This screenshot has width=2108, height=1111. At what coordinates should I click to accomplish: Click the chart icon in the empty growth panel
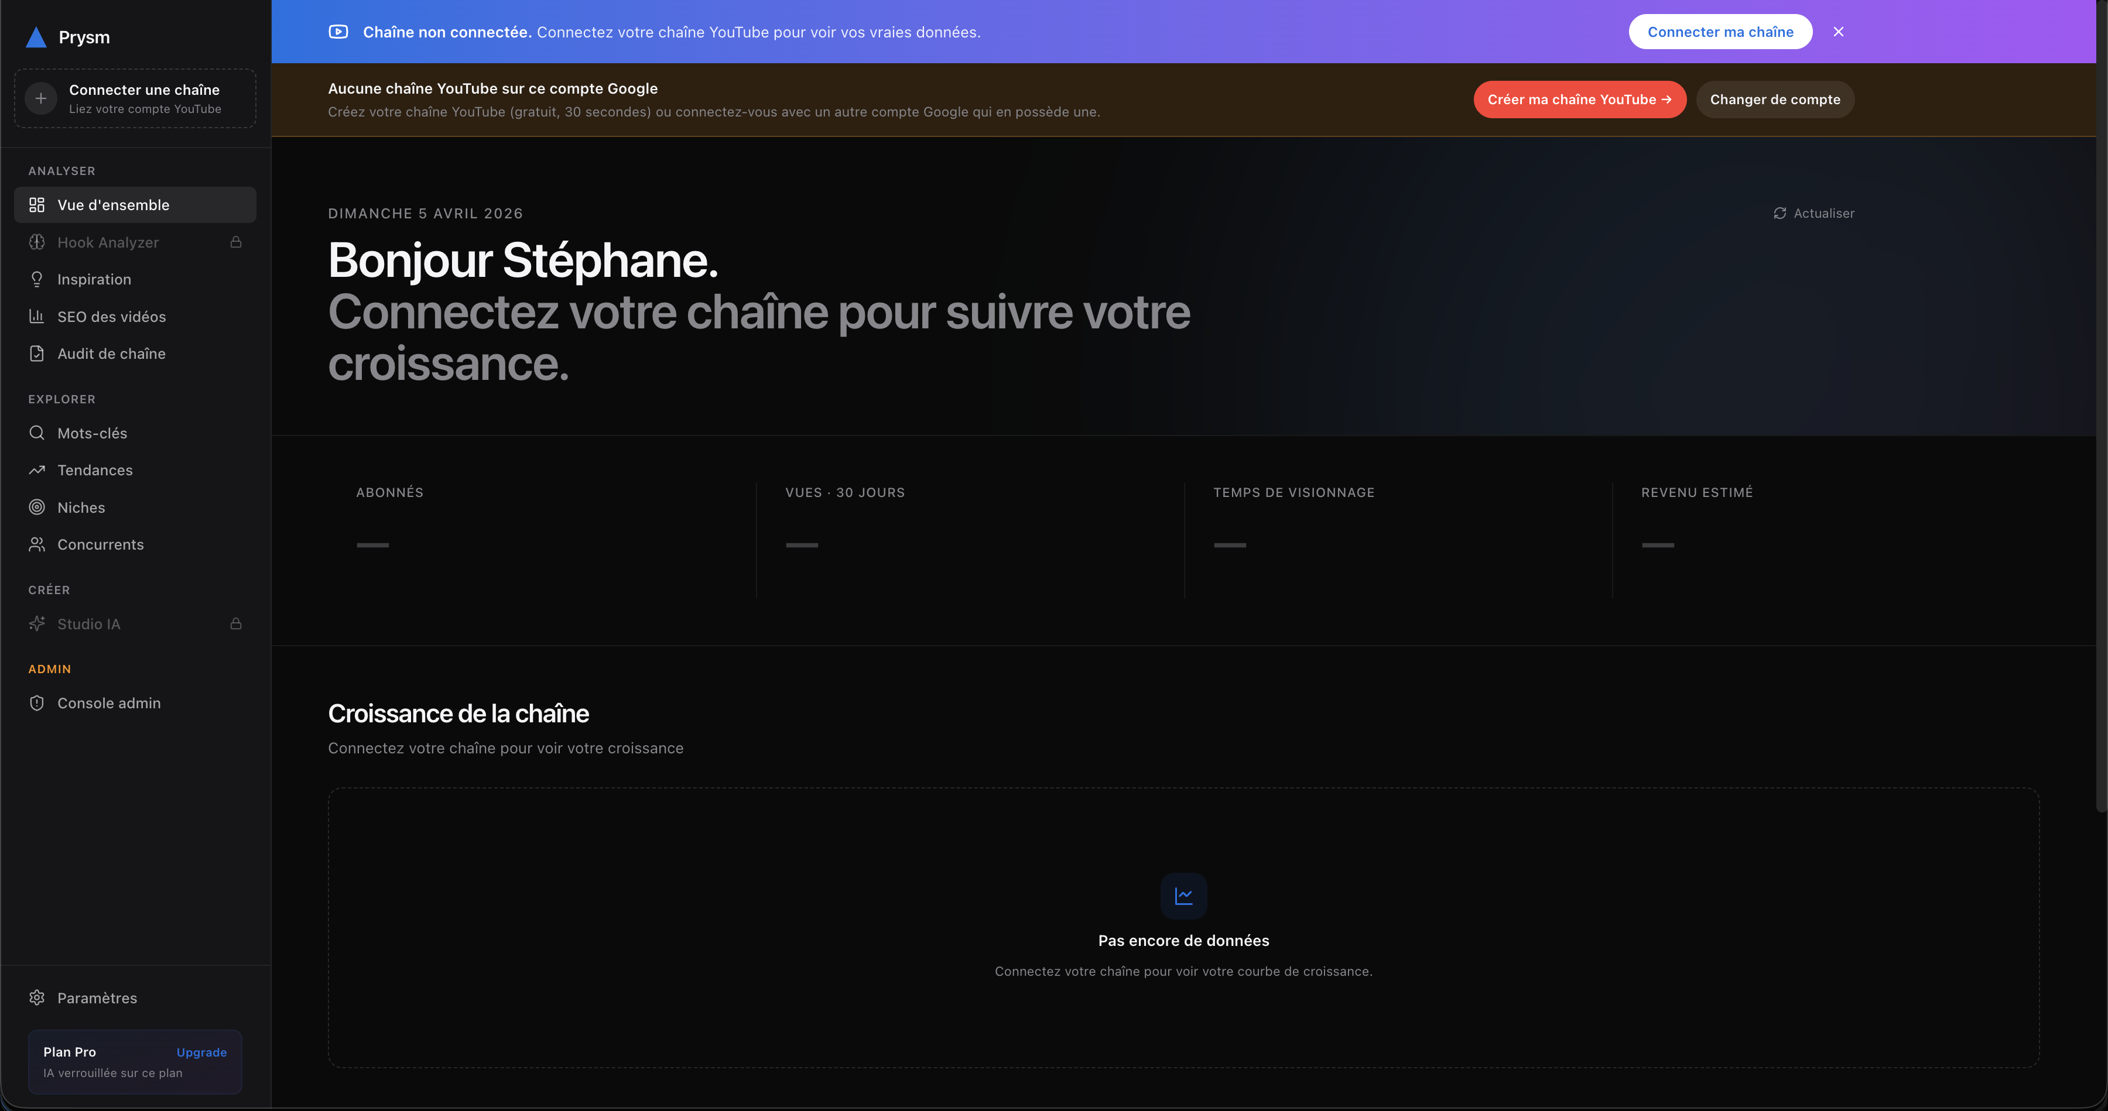point(1183,896)
